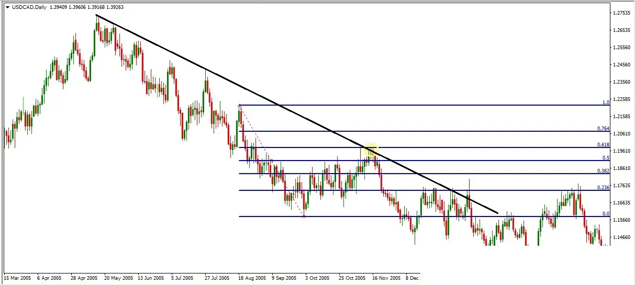Viewport: 635px width, 285px height.
Task: Click the 16 Nov 2005 date label
Action: click(386, 278)
